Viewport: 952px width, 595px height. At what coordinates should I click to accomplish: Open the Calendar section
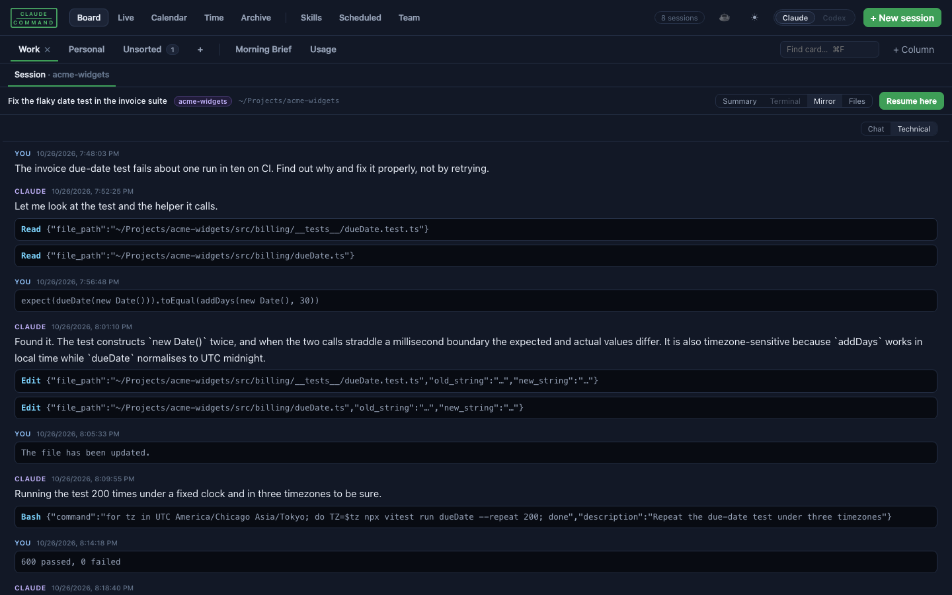[x=169, y=18]
